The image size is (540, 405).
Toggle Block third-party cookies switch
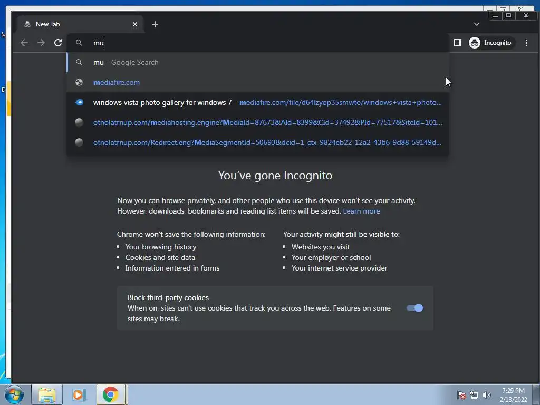click(x=414, y=308)
